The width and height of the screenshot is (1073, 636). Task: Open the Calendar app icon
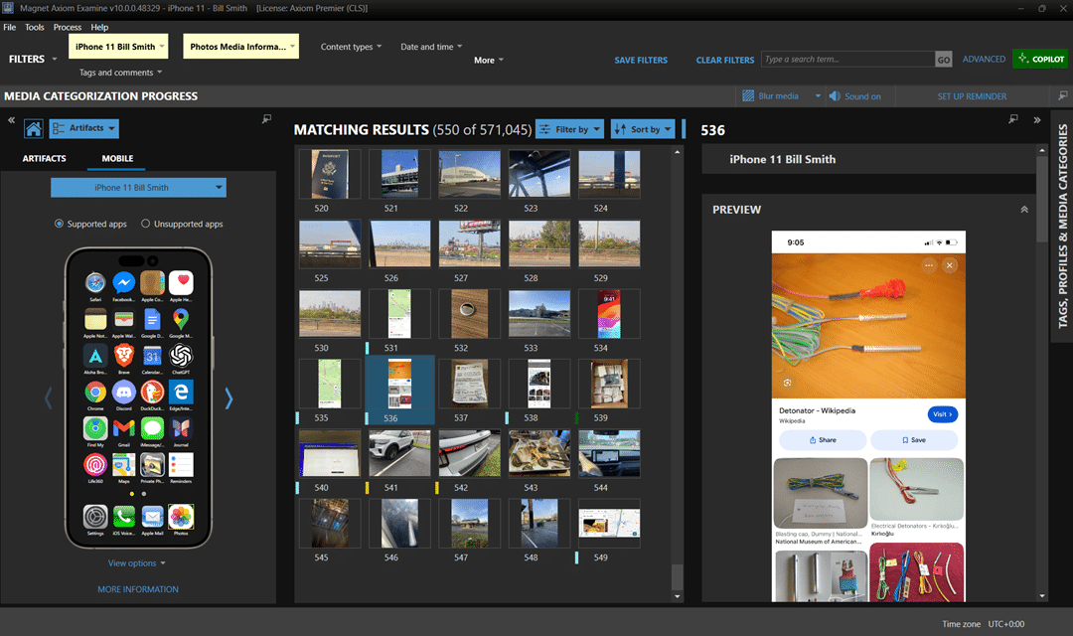pyautogui.click(x=153, y=356)
